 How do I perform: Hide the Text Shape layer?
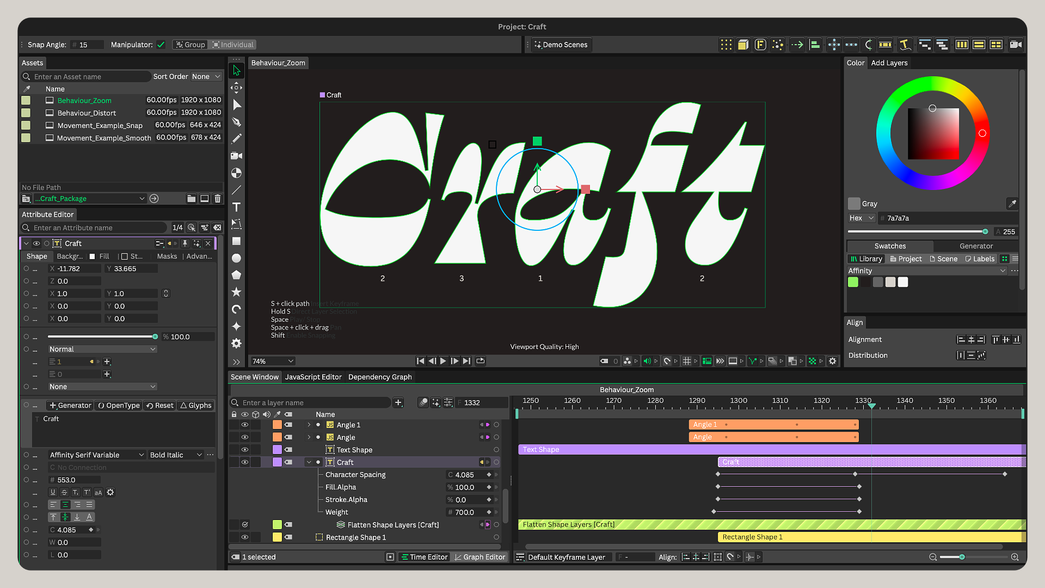[x=244, y=449]
